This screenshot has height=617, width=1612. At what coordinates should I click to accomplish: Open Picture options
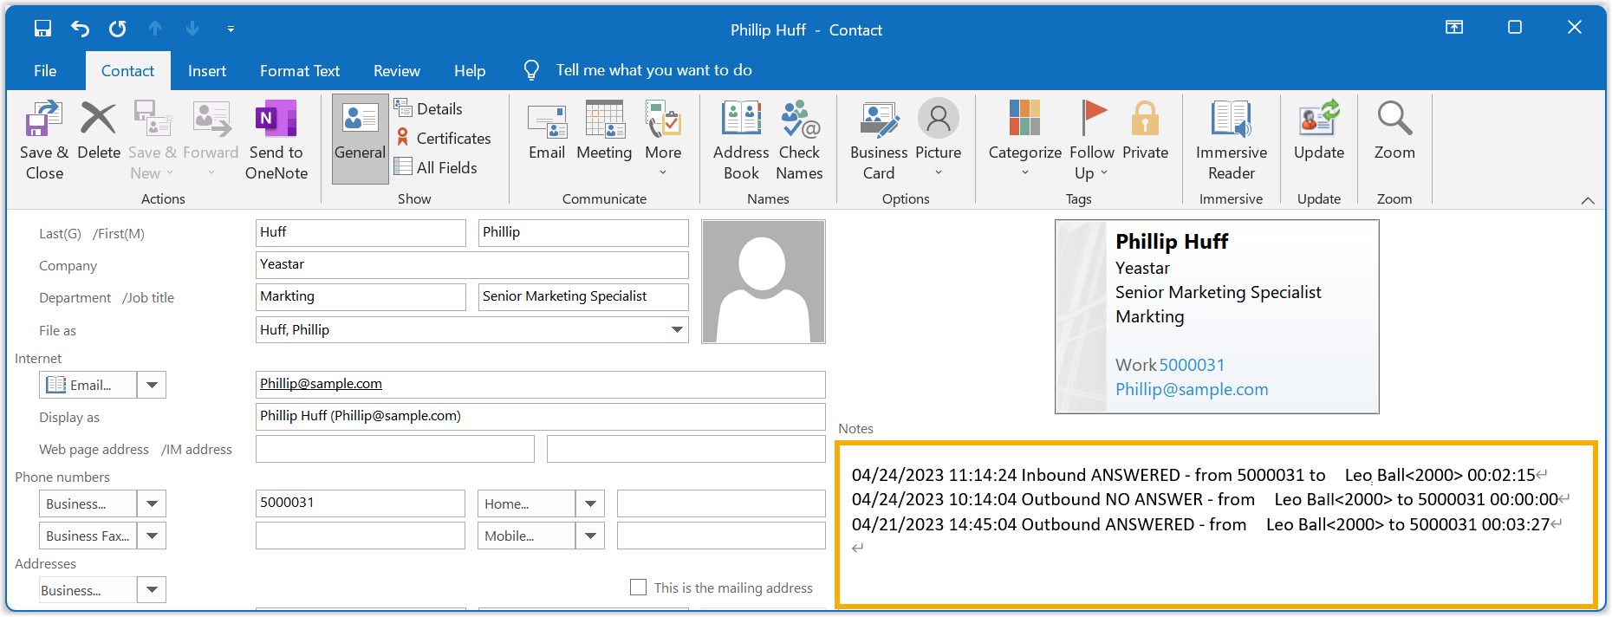(x=939, y=139)
